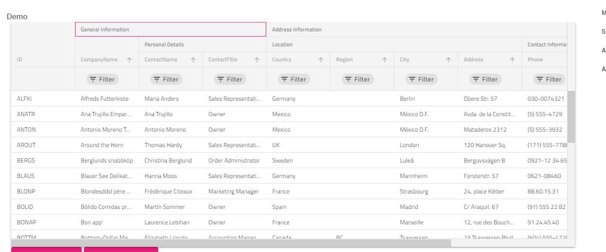Viewport: 606px width, 252px height.
Task: Select General Information group header
Action: [170, 30]
